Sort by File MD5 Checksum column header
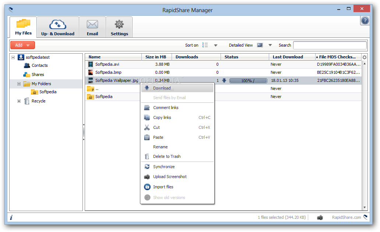Viewport: 380px width, 232px height. (338, 57)
